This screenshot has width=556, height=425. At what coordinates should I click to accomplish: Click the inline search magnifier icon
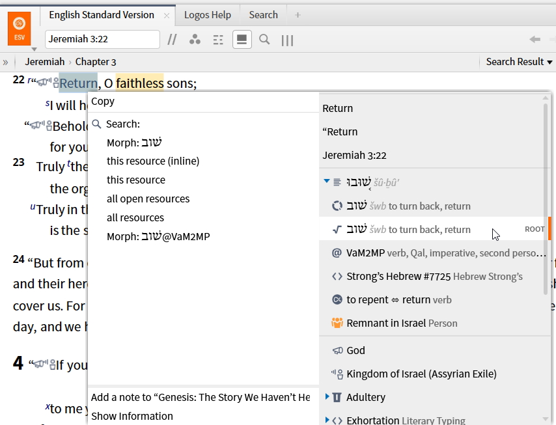264,39
